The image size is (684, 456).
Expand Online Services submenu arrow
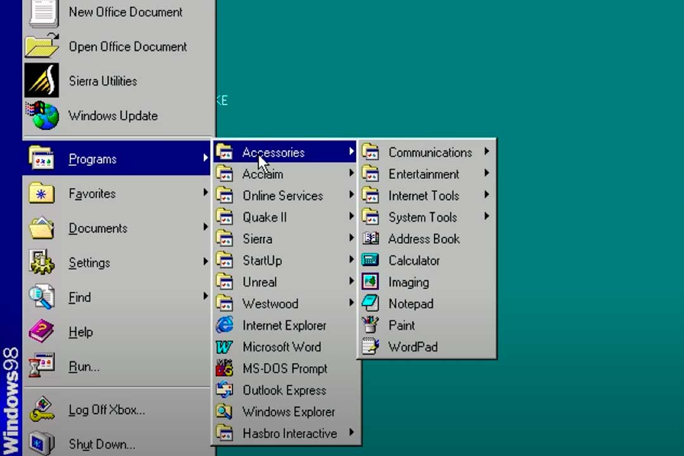coord(351,194)
